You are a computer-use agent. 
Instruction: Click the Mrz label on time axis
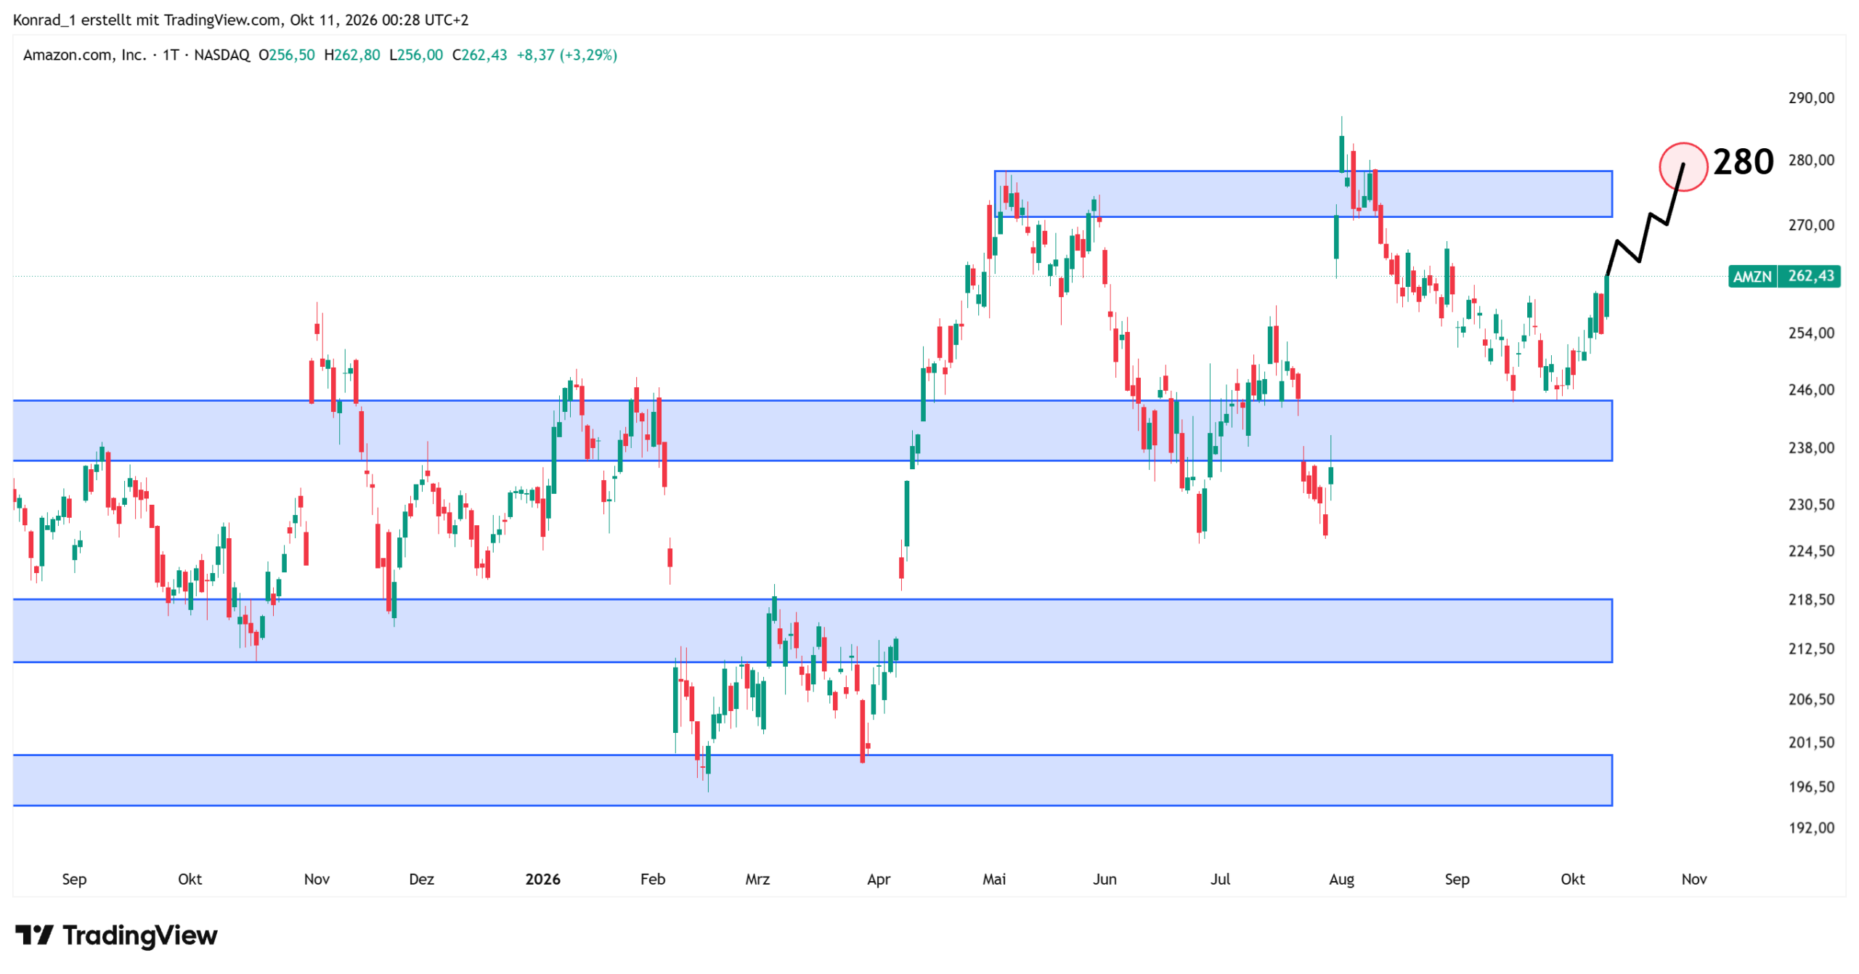pyautogui.click(x=757, y=880)
